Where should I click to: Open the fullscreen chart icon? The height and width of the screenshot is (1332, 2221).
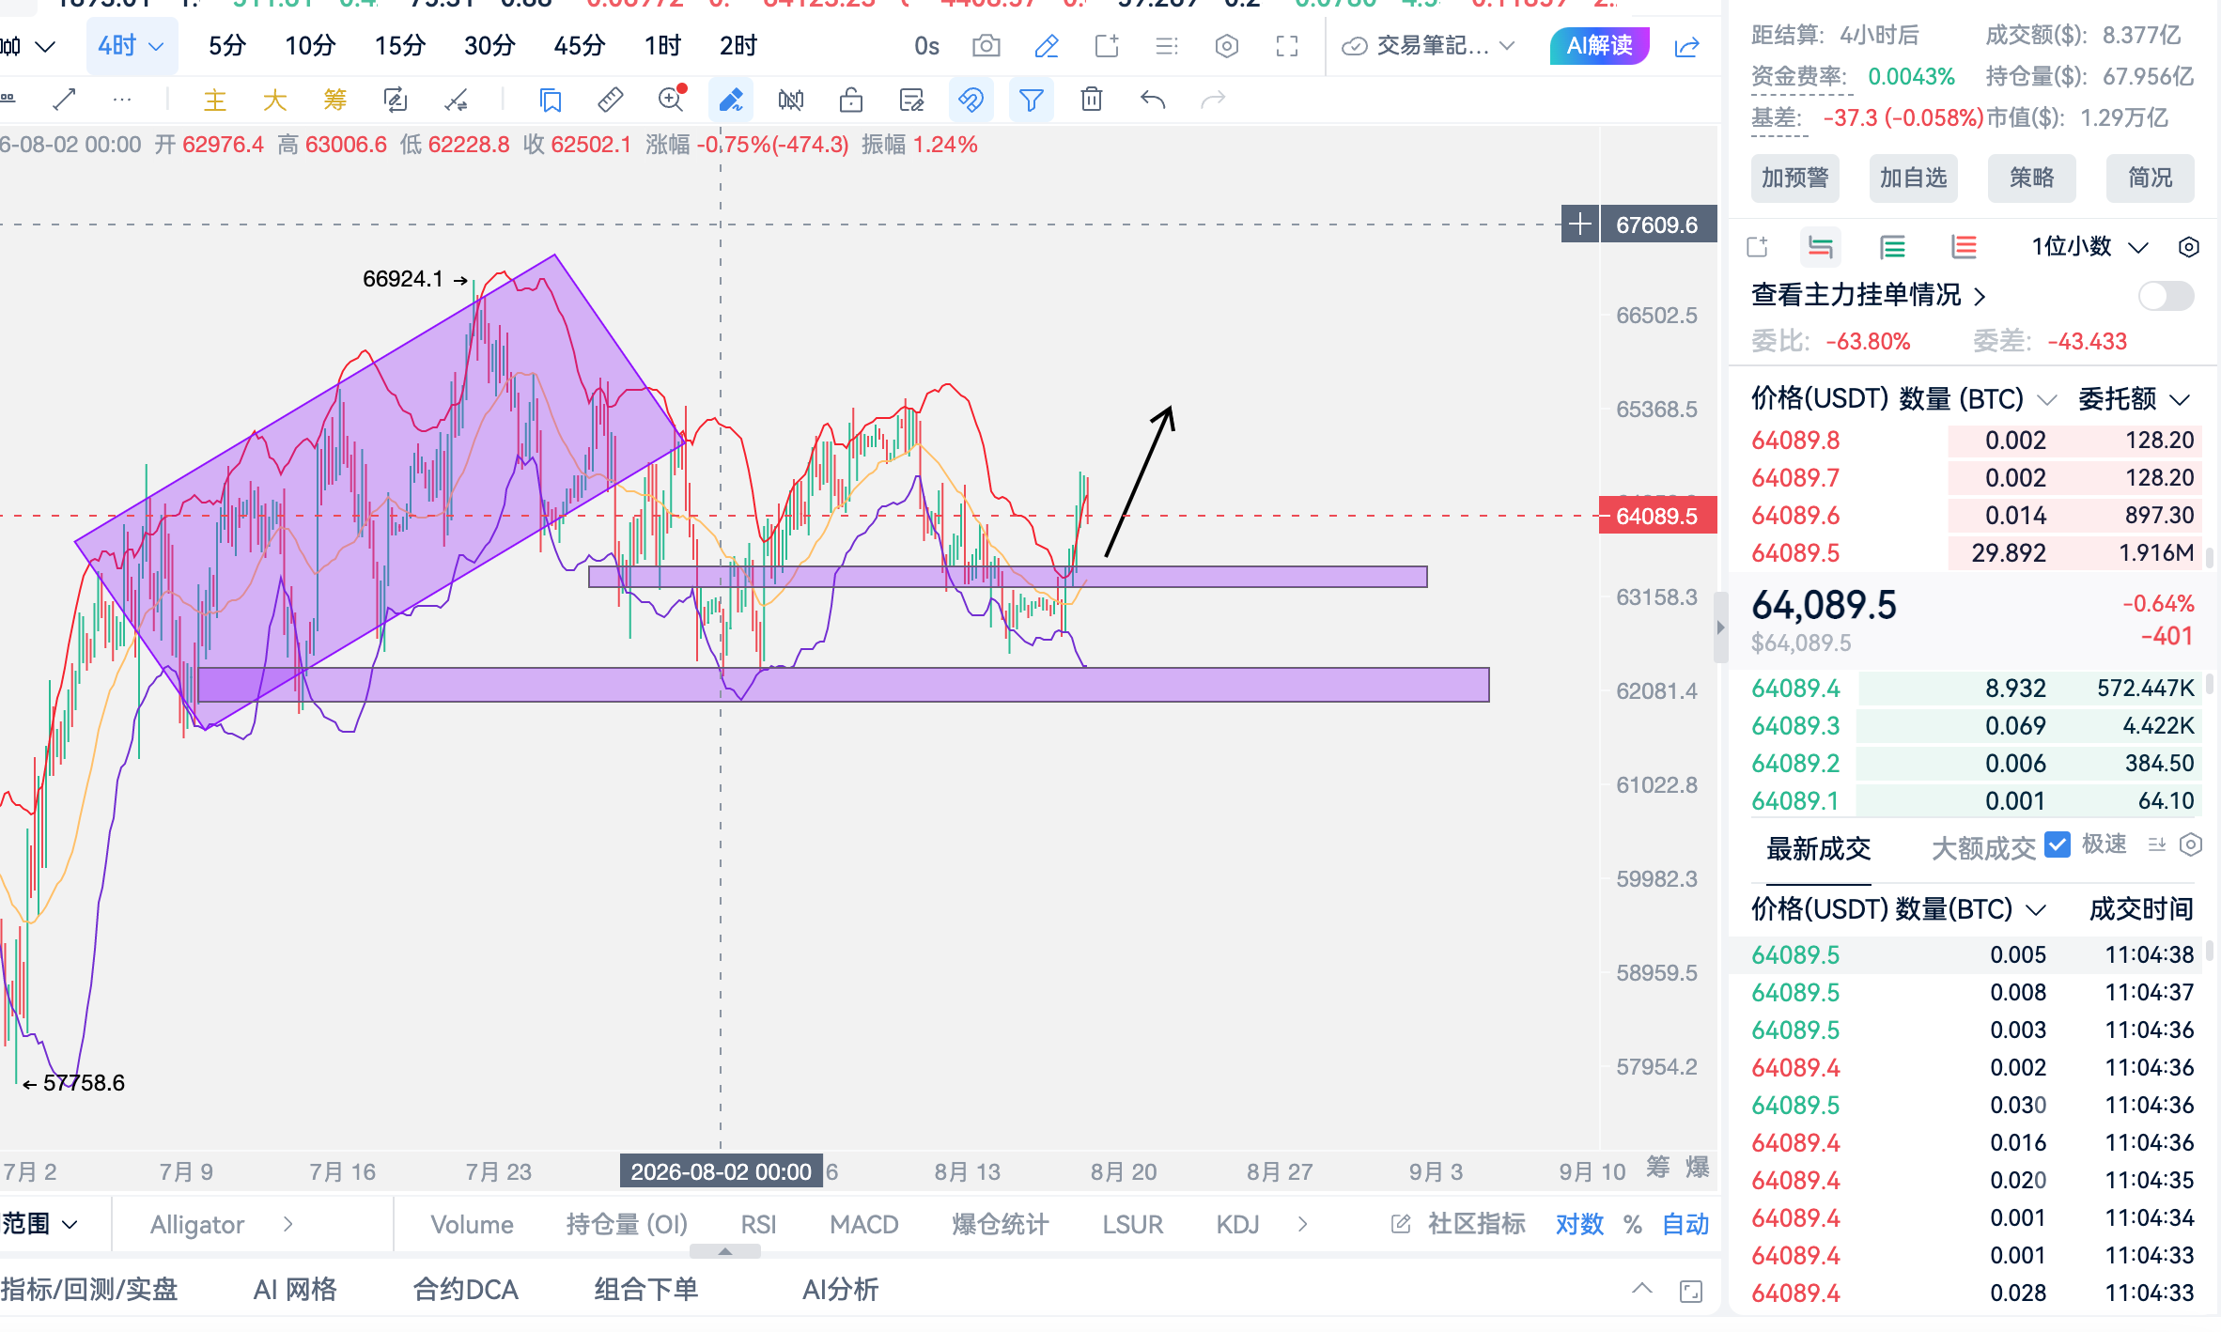click(1287, 46)
